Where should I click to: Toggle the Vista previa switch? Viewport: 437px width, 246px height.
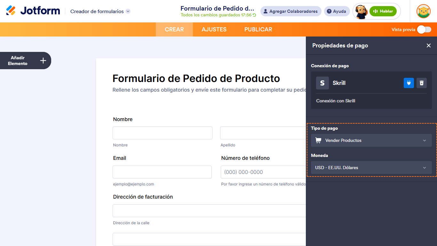point(424,29)
